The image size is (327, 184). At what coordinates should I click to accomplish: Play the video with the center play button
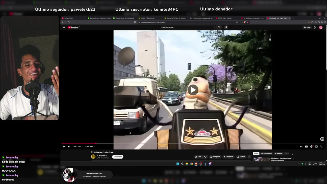tap(193, 90)
